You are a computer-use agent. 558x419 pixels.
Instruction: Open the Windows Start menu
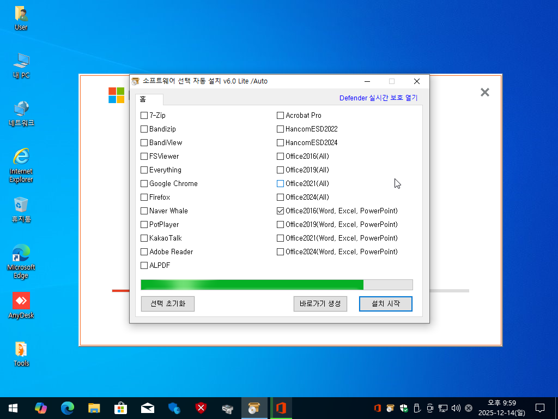coord(13,408)
